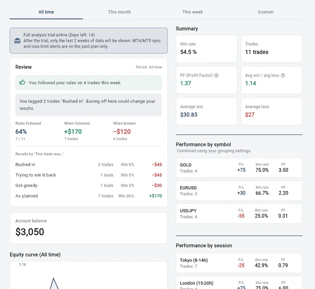
Task: Click the As planned results row
Action: tap(89, 196)
